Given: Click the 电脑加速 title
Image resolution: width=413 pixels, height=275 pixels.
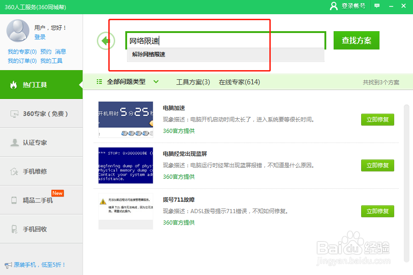Looking at the screenshot, I should (174, 108).
